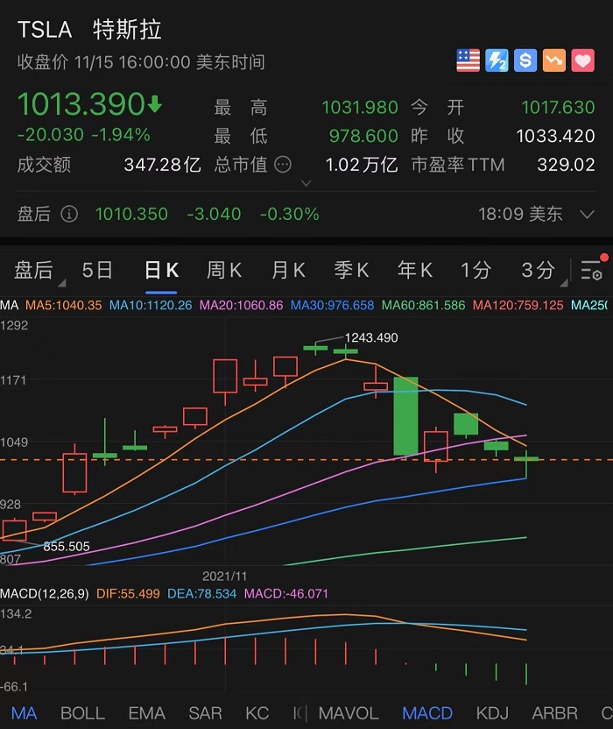Tap the after-hours price 1010.350

click(x=131, y=215)
